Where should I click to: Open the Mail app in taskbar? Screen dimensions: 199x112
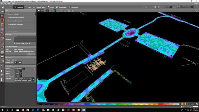pyautogui.click(x=18, y=110)
